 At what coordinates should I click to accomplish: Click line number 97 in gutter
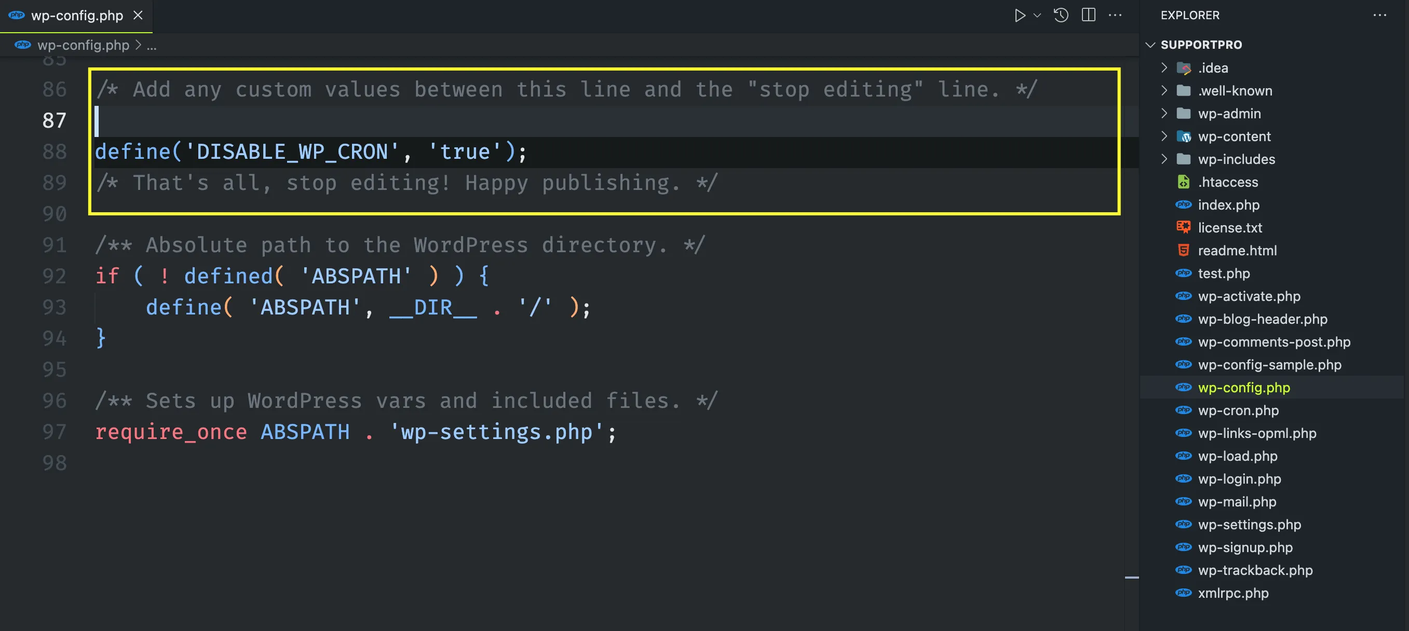tap(55, 432)
